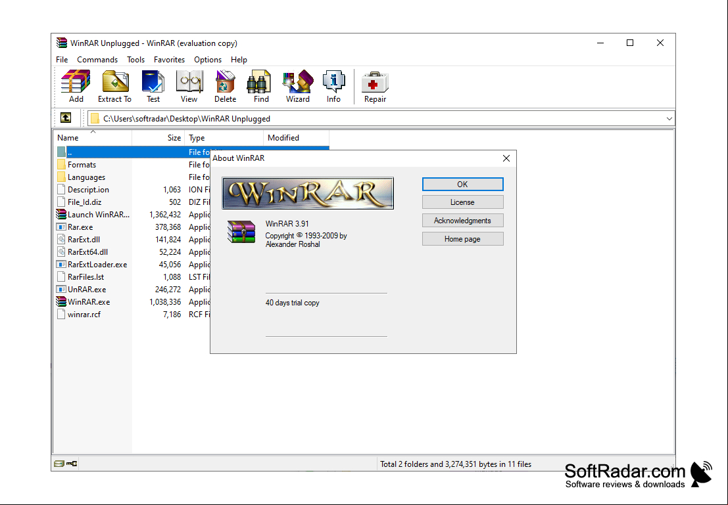Sort by the Name column header
Screen dimensions: 728x505
93,138
